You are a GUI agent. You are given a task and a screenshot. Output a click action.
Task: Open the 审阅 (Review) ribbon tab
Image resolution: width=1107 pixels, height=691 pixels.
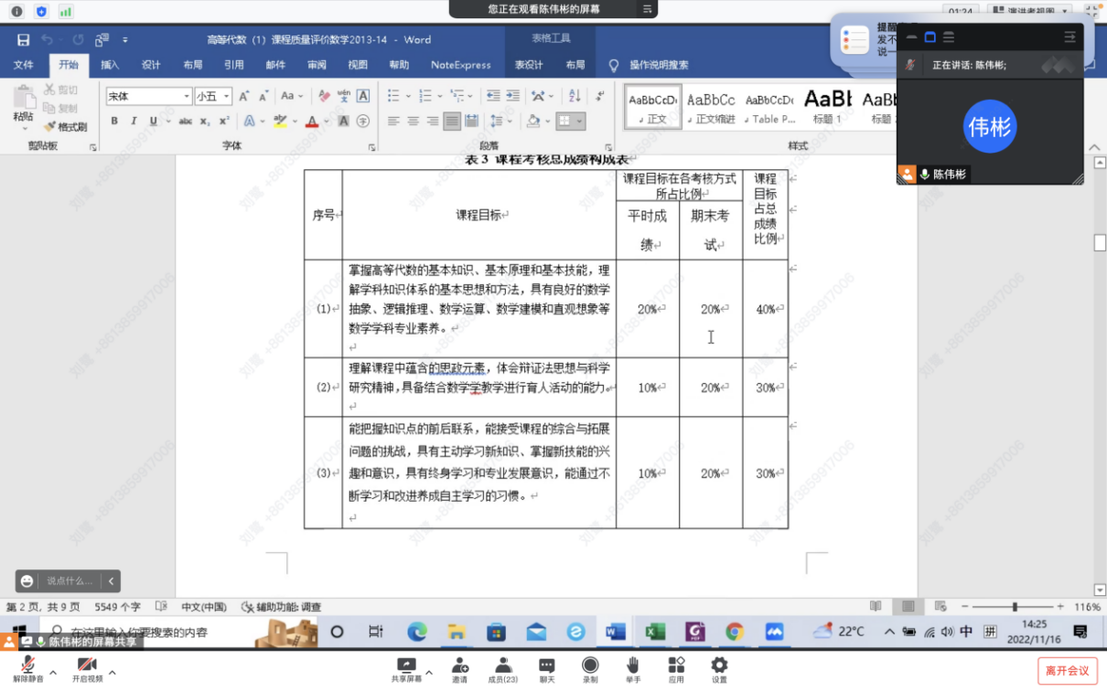point(317,65)
